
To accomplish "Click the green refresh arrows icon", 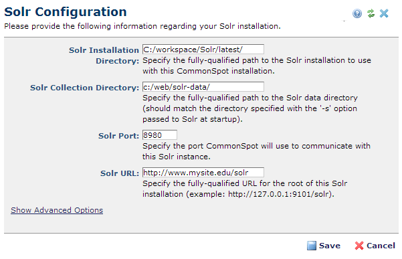I will (x=371, y=13).
